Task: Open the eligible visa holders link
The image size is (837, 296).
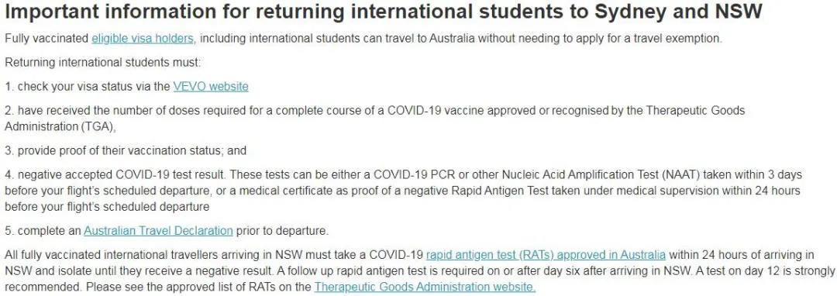Action: coord(143,39)
